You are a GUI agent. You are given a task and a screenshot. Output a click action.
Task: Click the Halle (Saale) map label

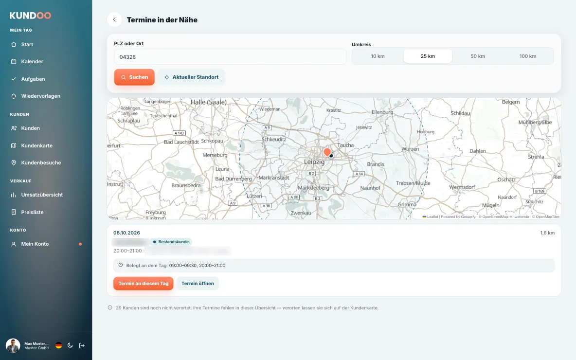(x=209, y=102)
